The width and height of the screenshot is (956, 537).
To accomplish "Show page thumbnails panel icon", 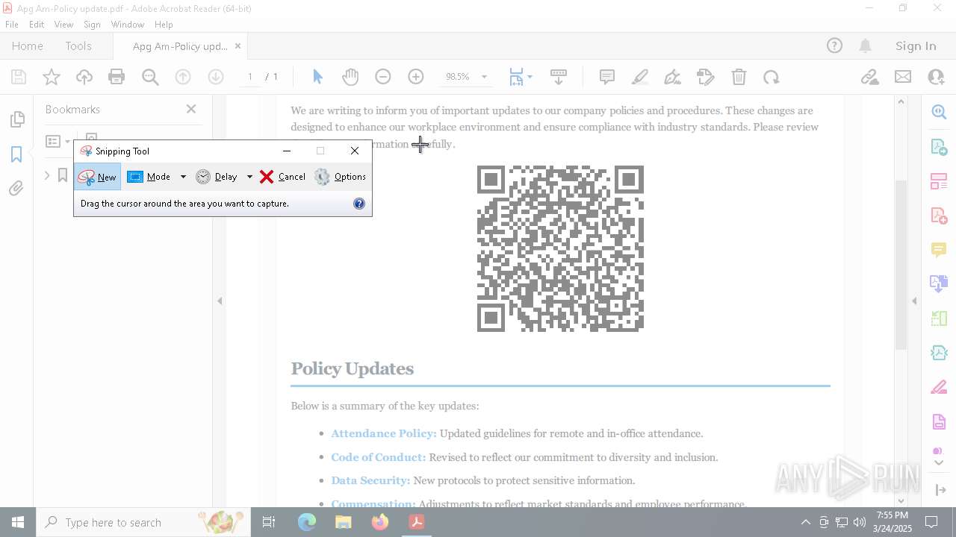I will (x=16, y=119).
